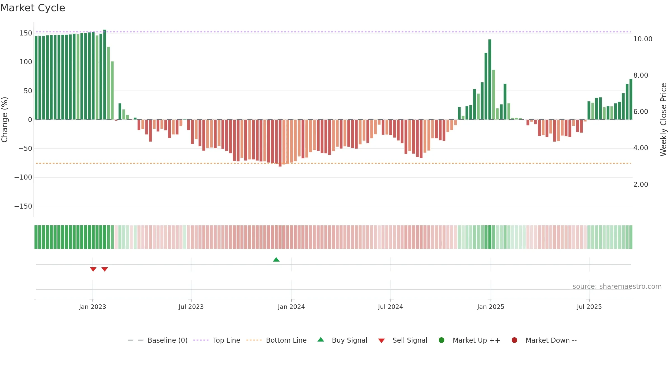This screenshot has width=671, height=377.
Task: Click the light green end of heat strip
Action: 631,237
